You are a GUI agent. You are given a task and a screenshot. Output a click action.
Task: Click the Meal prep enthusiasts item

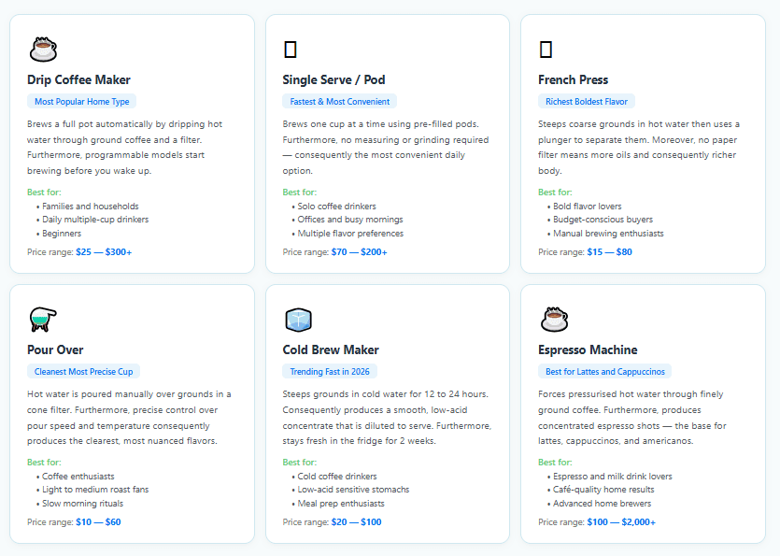click(x=341, y=504)
